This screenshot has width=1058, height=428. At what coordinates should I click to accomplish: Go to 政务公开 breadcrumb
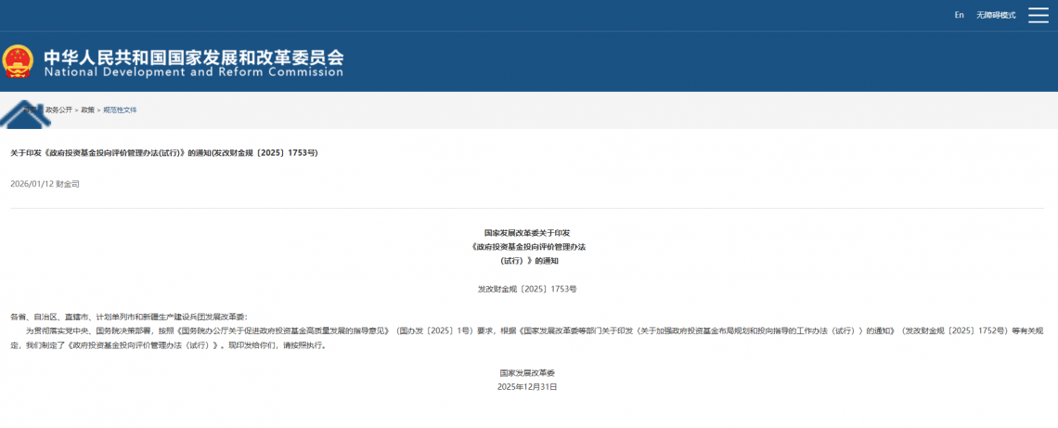click(x=58, y=110)
